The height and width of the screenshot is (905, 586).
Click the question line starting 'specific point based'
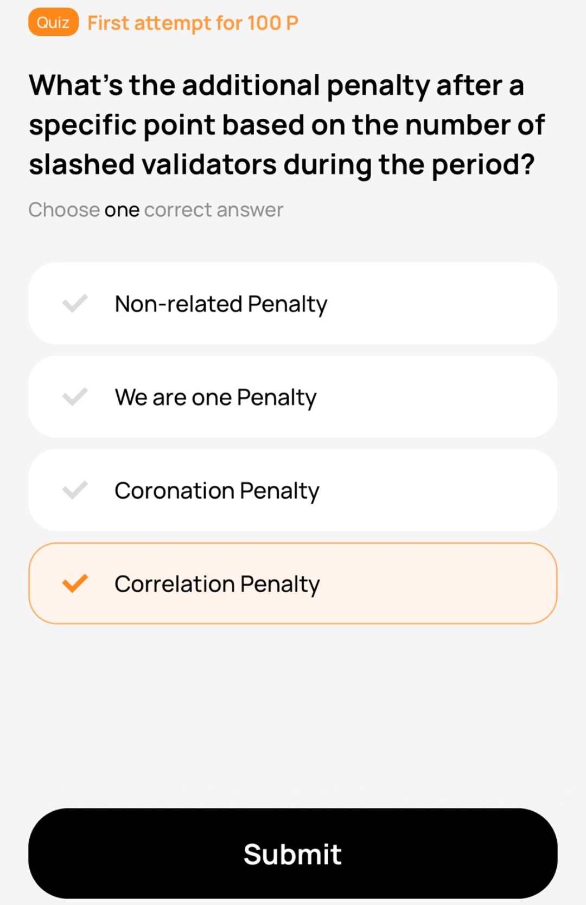[x=286, y=125]
